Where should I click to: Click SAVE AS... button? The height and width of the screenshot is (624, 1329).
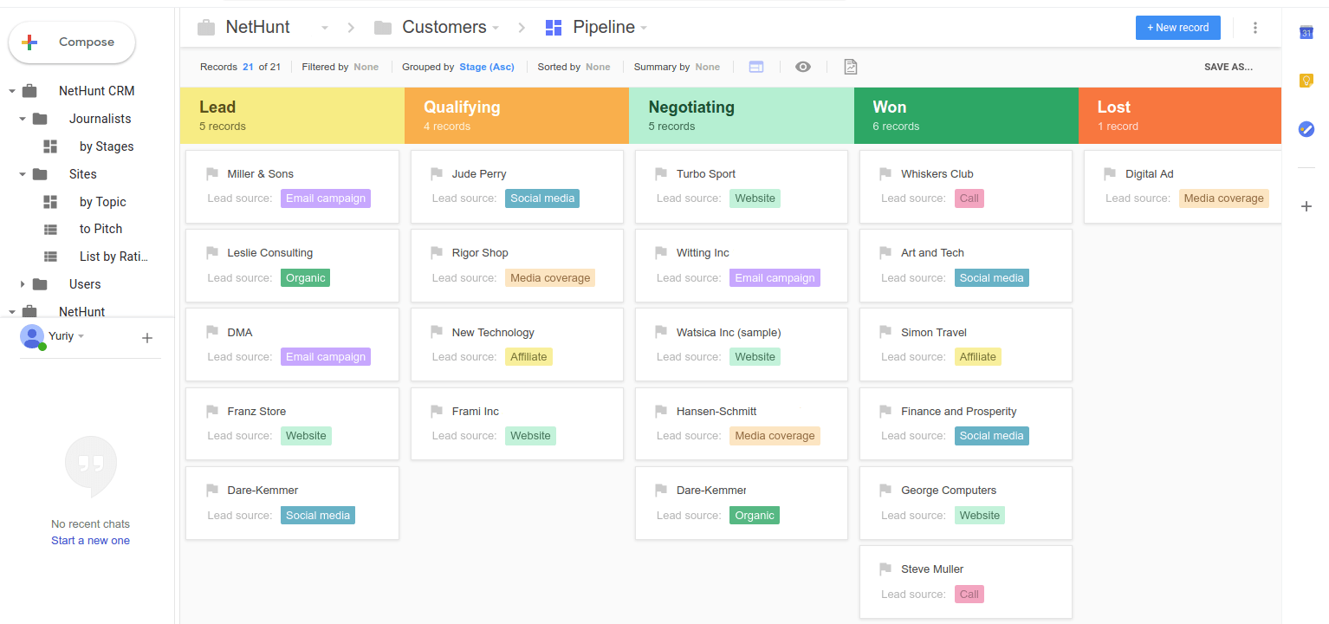tap(1229, 67)
